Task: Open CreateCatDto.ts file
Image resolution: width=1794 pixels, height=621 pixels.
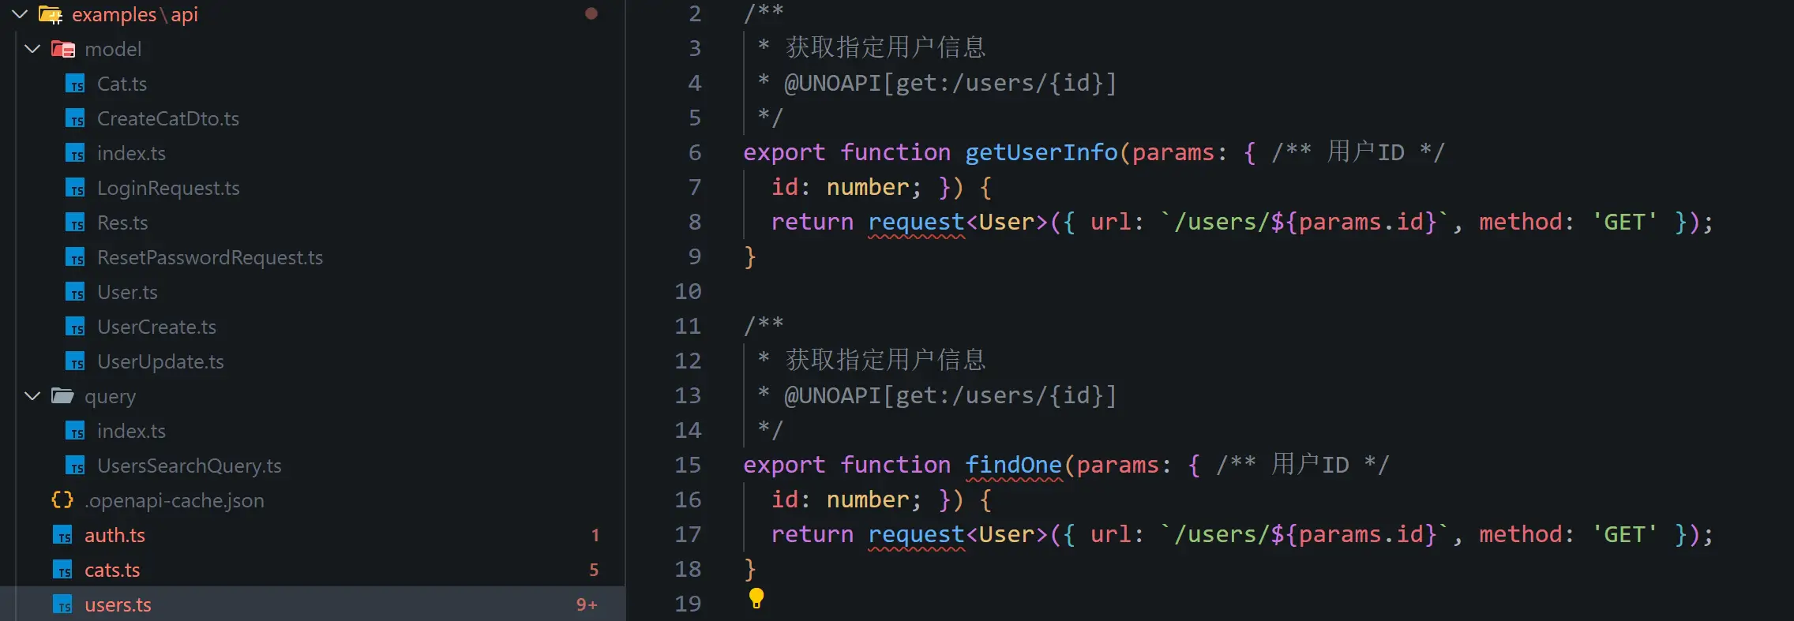Action: tap(168, 119)
